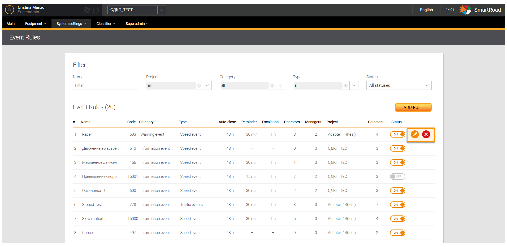Click the 14:01 clock display
This screenshot has height=247, width=507.
450,10
